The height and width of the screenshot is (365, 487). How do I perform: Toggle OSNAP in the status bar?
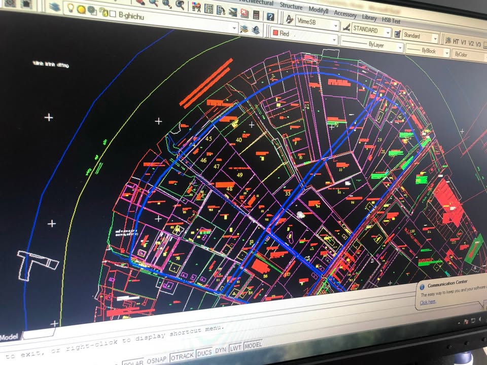click(x=156, y=359)
